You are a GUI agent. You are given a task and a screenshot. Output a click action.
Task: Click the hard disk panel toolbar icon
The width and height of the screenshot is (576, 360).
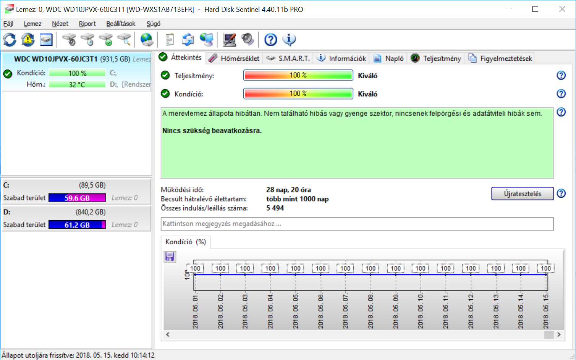point(46,39)
